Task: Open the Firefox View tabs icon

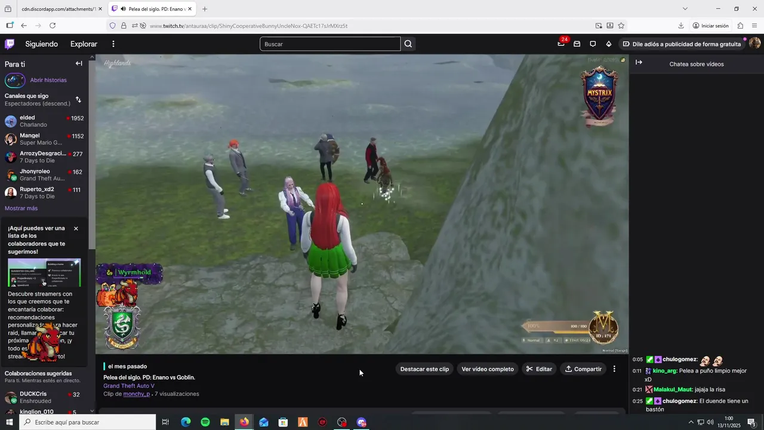Action: click(8, 9)
